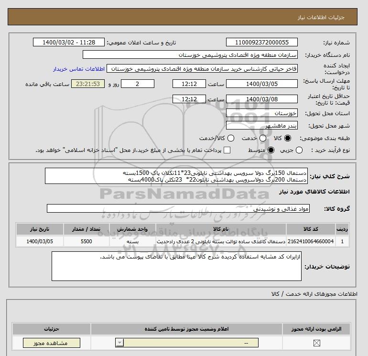Click the delivery city بندر ماهشهر field

262,126
